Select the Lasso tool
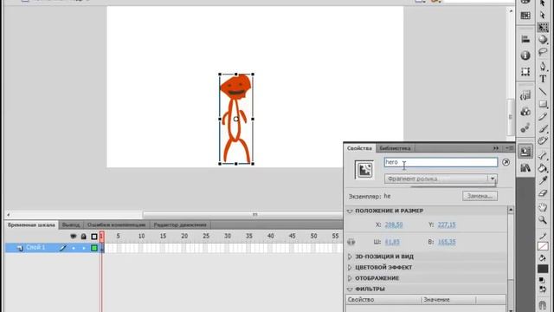This screenshot has height=312, width=554. pos(543,52)
